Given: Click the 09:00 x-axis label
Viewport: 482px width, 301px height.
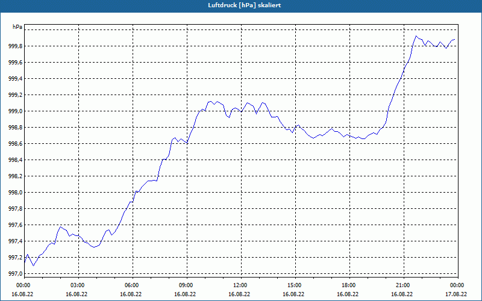Looking at the screenshot, I should pos(187,285).
